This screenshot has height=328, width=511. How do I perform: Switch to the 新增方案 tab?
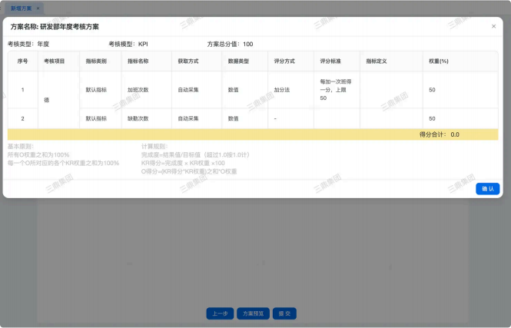(20, 7)
